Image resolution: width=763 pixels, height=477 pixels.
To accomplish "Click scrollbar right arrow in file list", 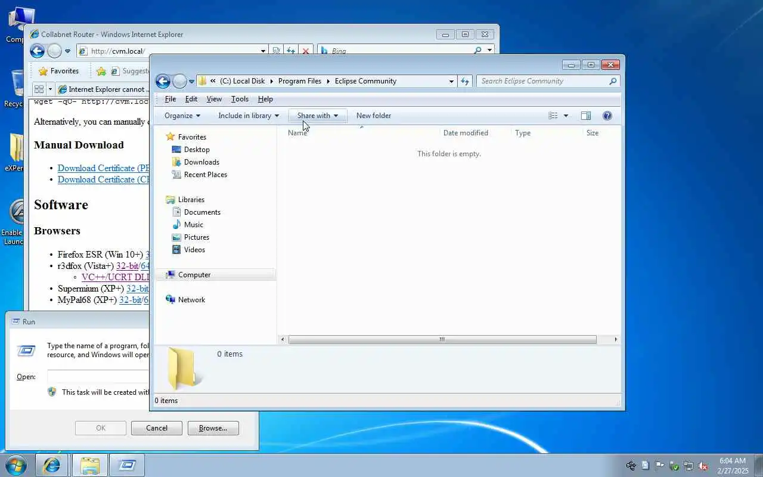I will click(x=615, y=339).
